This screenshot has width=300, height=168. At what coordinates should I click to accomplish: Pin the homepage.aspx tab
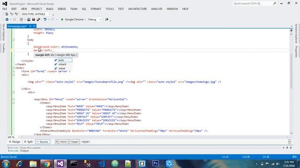pyautogui.click(x=30, y=26)
